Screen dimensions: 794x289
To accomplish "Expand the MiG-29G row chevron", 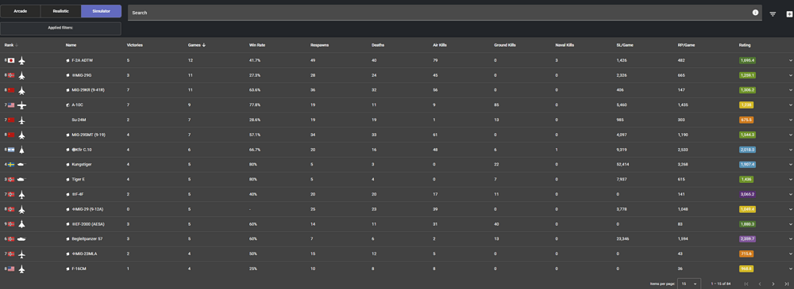I will click(x=791, y=75).
